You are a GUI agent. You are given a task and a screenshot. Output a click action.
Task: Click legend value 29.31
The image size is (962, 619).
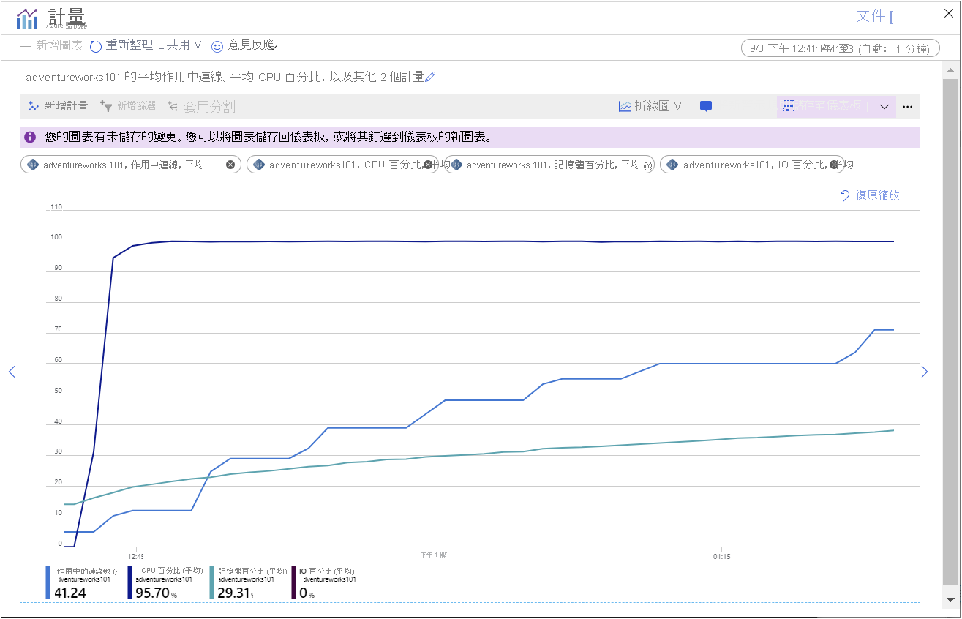click(x=234, y=593)
